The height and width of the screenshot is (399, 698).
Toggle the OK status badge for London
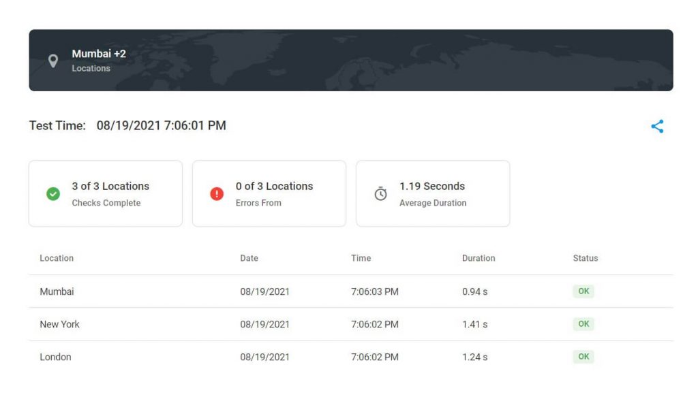point(583,356)
